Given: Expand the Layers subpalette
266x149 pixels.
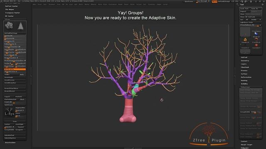Looking at the screenshot, I should [x=244, y=64].
